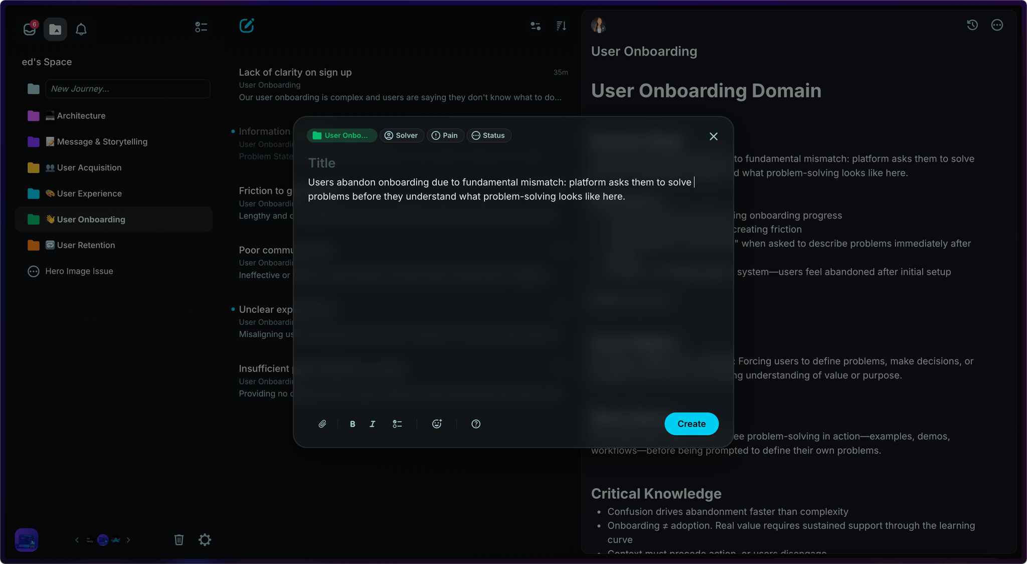Open inbox icon with red badge
The height and width of the screenshot is (564, 1027).
30,29
